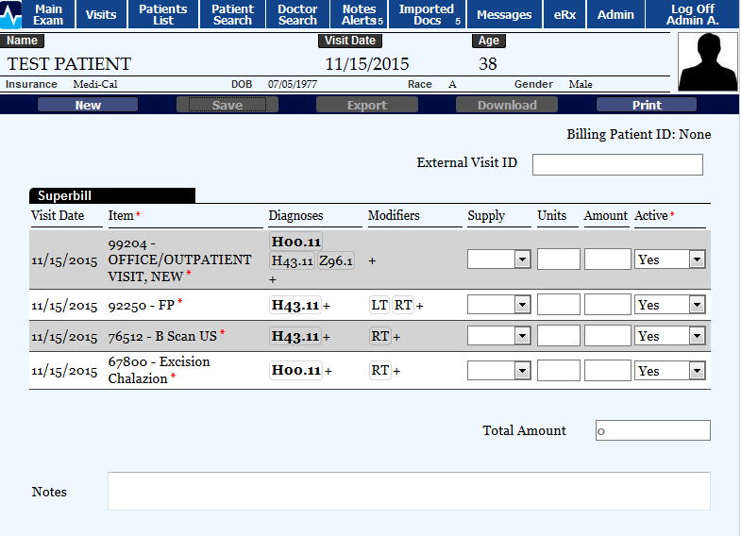Add diagnosis plus in 99204 row
This screenshot has height=536, width=741.
point(273,279)
